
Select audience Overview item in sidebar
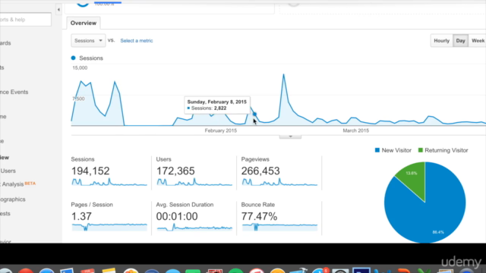click(5, 158)
